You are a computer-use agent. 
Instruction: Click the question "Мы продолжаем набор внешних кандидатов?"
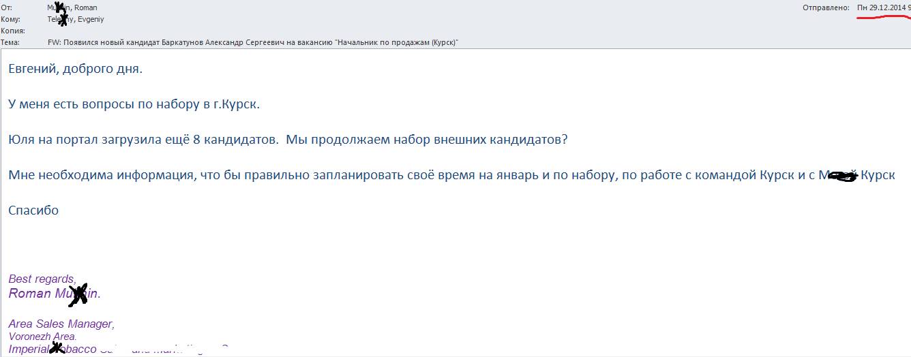[427, 140]
